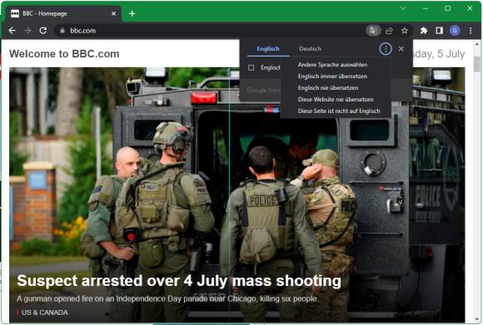Screen dimensions: 483x325
Task: Go back using the browser back arrow
Action: tap(12, 31)
